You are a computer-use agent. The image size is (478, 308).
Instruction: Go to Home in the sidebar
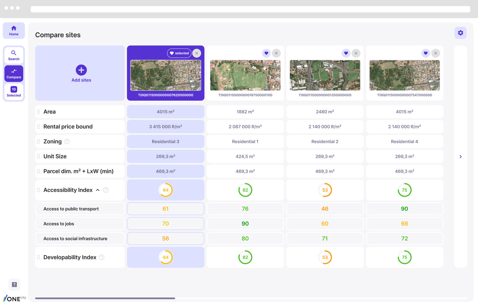tap(14, 31)
